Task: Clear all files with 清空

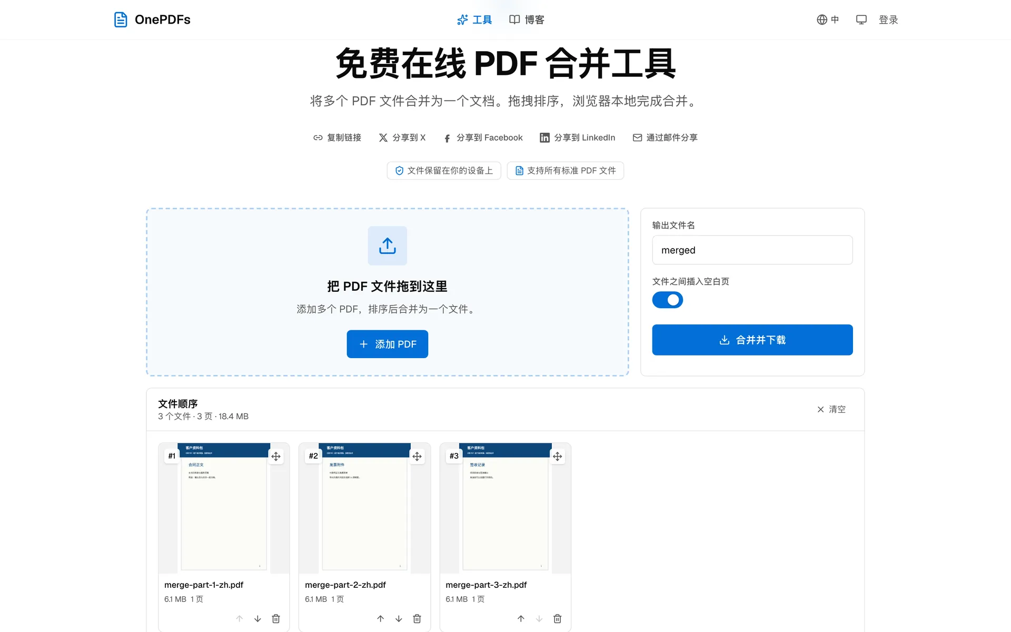Action: pos(831,409)
